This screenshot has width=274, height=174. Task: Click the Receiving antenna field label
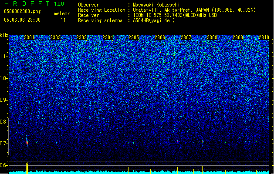pyautogui.click(x=100, y=20)
